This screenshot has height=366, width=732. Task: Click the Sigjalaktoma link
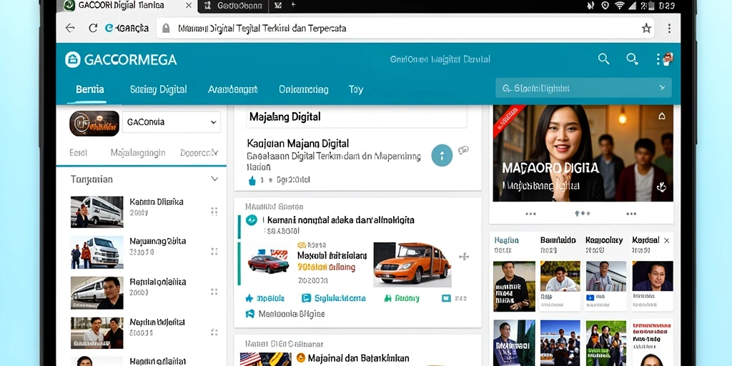[334, 298]
